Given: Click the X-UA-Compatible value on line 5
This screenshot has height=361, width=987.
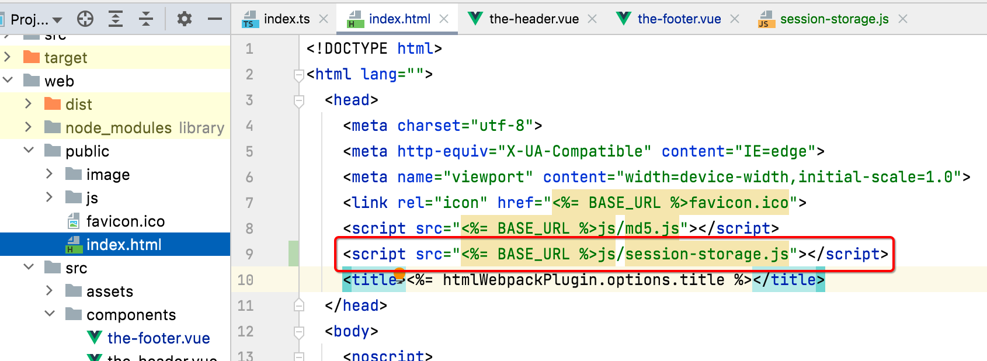Looking at the screenshot, I should [575, 151].
